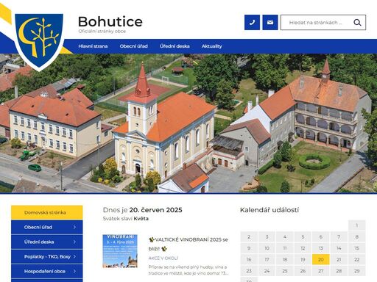Click the phone contact icon
Viewport: 377px width, 282px height.
252,23
